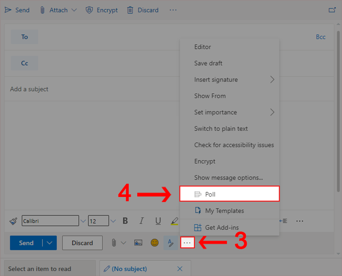342x276 pixels.
Task: Pop out message to new window
Action: (x=332, y=10)
